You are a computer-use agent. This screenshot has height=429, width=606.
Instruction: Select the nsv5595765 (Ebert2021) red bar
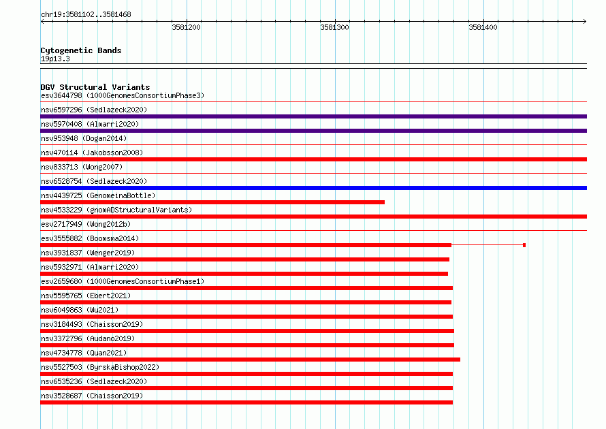pyautogui.click(x=246, y=302)
